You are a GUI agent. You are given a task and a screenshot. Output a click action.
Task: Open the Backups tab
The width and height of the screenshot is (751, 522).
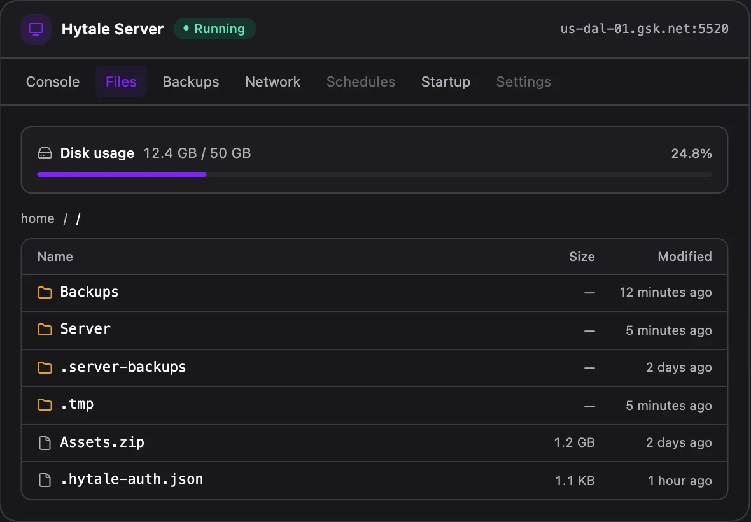pyautogui.click(x=191, y=82)
